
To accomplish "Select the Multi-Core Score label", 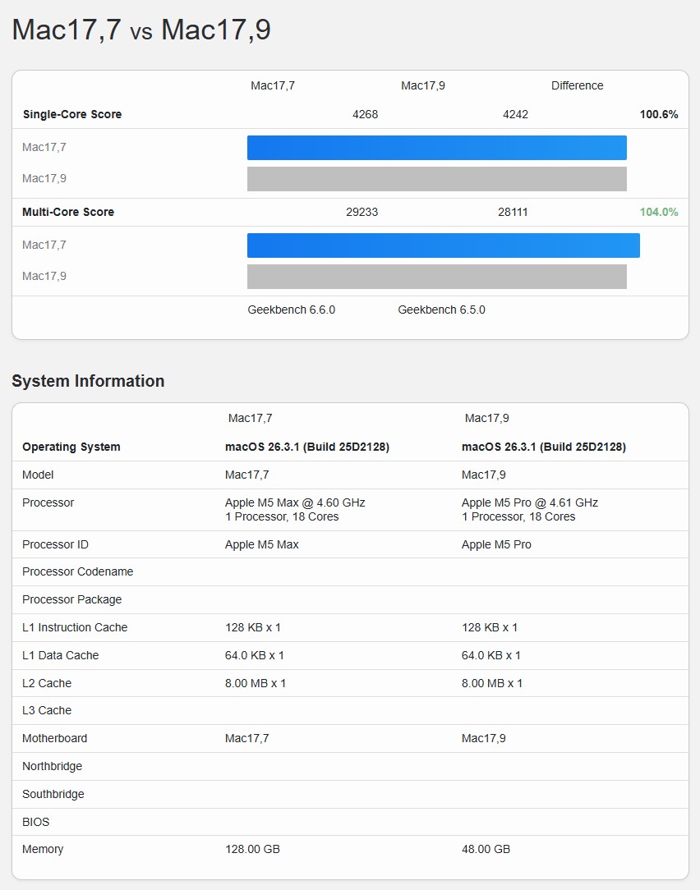I will click(68, 212).
